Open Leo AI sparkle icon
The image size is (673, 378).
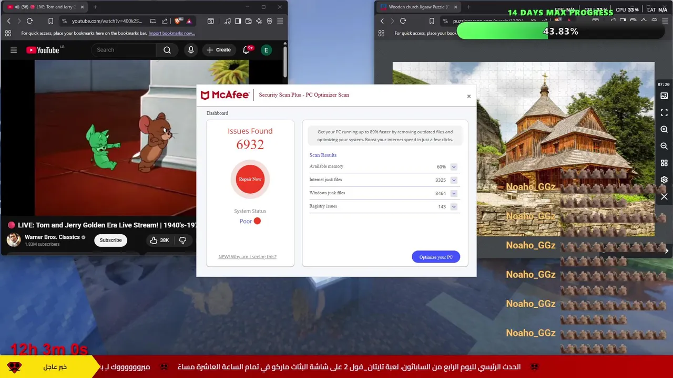pos(259,21)
